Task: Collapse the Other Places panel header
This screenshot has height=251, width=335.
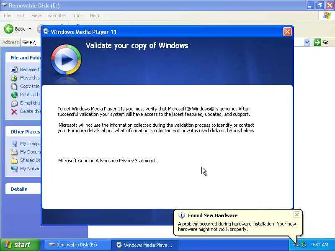Action: pos(23,132)
